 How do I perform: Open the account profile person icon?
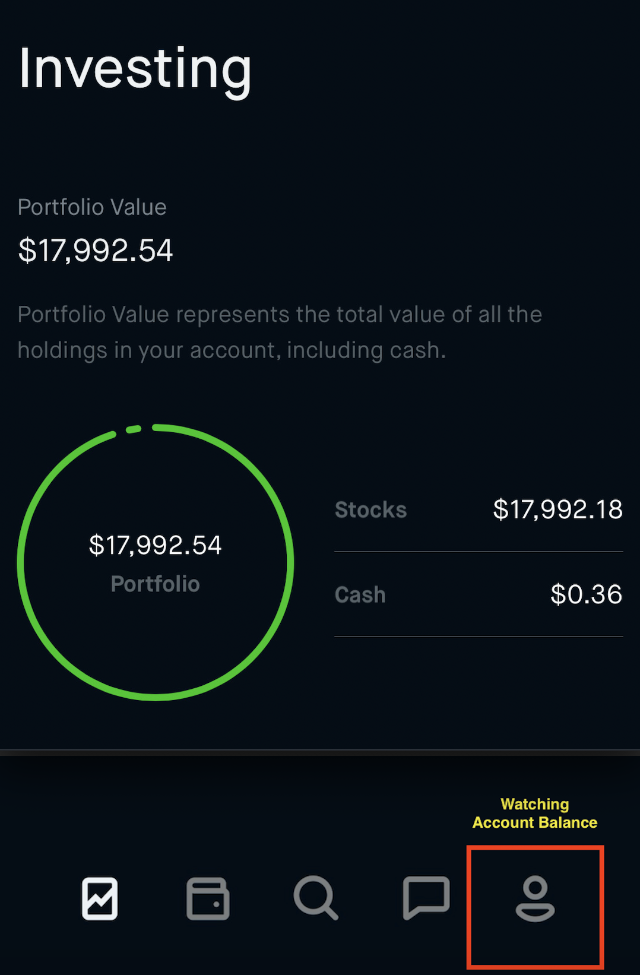[x=535, y=898]
